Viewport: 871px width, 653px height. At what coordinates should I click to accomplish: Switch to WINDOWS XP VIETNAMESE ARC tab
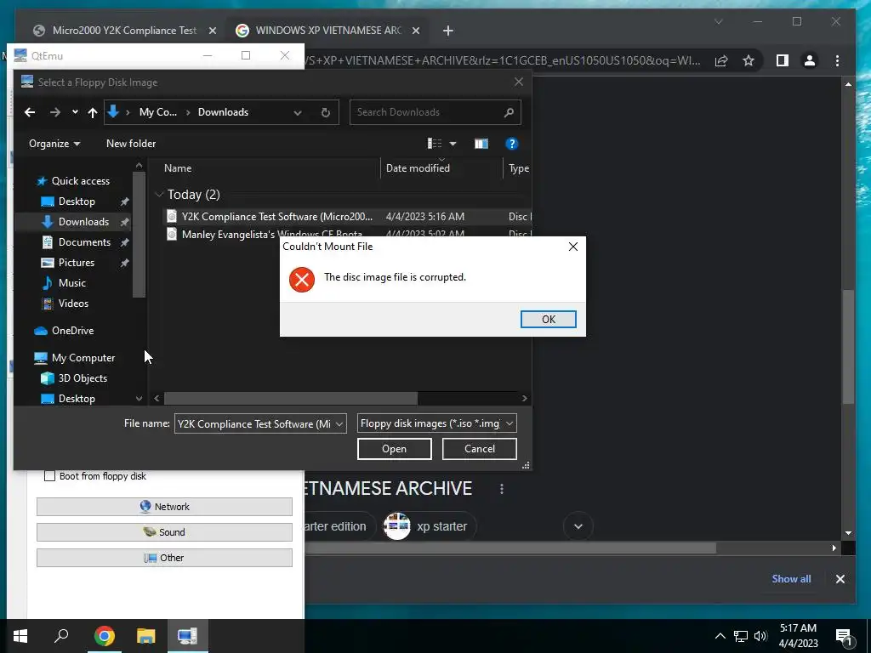click(x=327, y=31)
